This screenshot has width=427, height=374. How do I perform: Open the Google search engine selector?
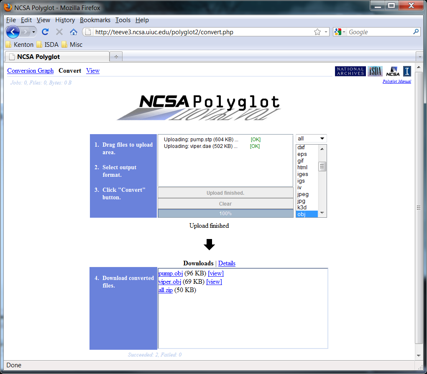(340, 32)
